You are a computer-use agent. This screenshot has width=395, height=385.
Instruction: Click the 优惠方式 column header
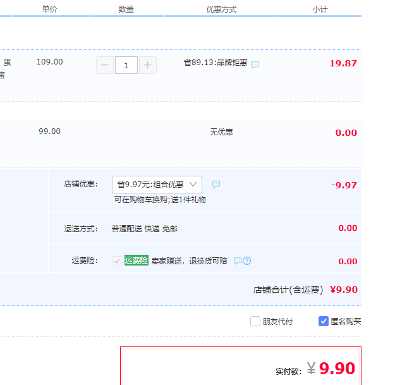tap(221, 9)
